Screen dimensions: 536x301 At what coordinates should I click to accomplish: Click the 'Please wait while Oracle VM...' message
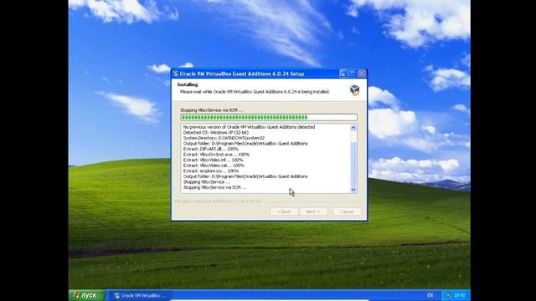255,92
